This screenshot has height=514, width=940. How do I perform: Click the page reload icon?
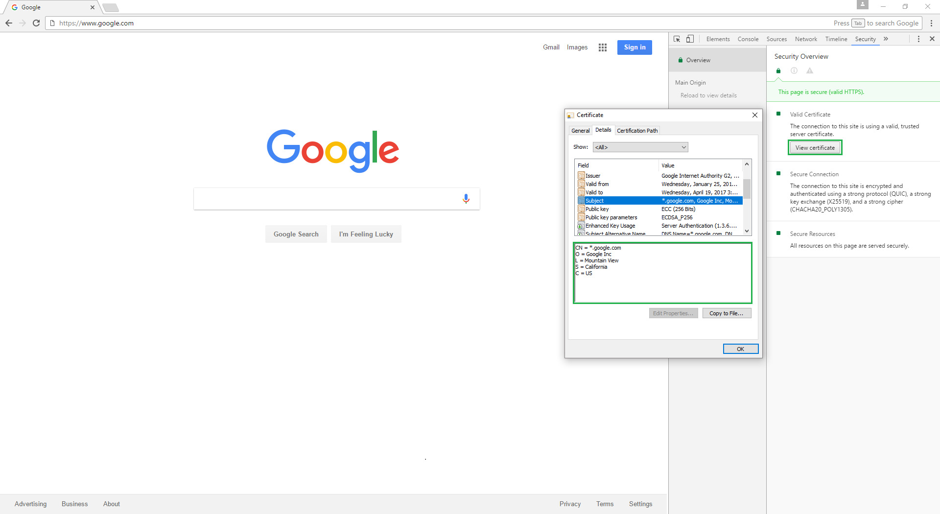coord(36,23)
